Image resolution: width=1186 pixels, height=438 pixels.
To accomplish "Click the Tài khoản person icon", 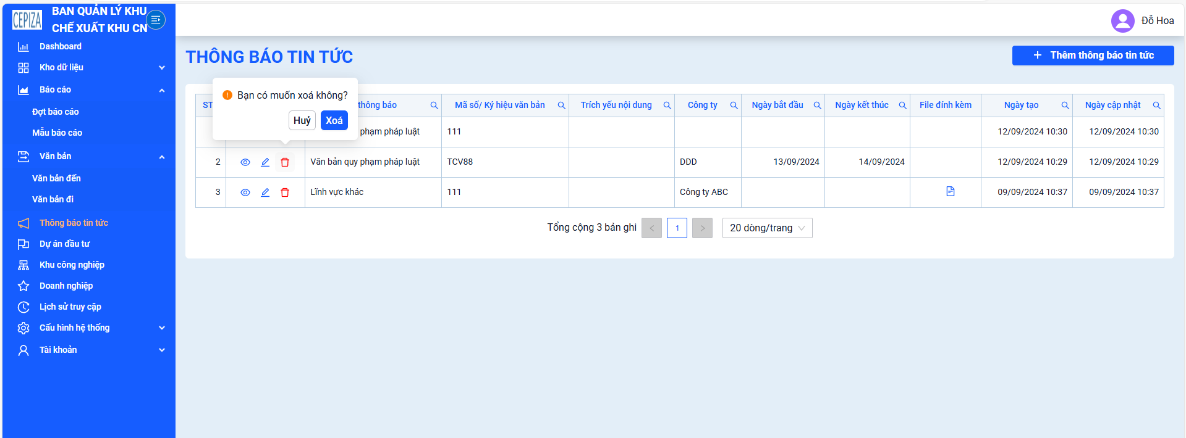I will [23, 350].
